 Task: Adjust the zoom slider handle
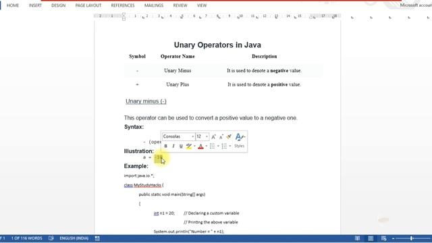click(x=411, y=238)
